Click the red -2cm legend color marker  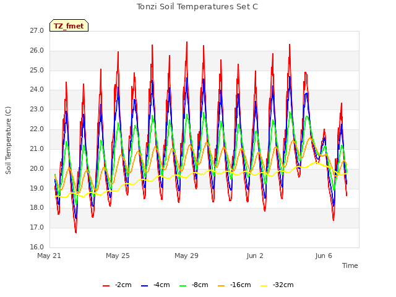click(x=106, y=286)
